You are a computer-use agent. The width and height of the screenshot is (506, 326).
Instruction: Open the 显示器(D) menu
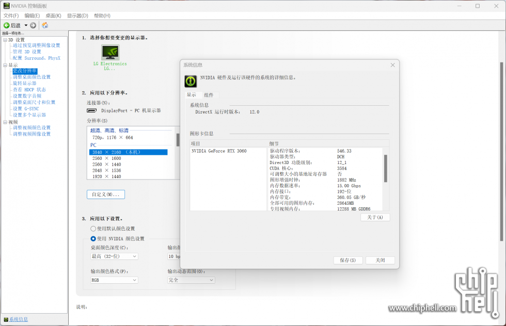(x=77, y=15)
